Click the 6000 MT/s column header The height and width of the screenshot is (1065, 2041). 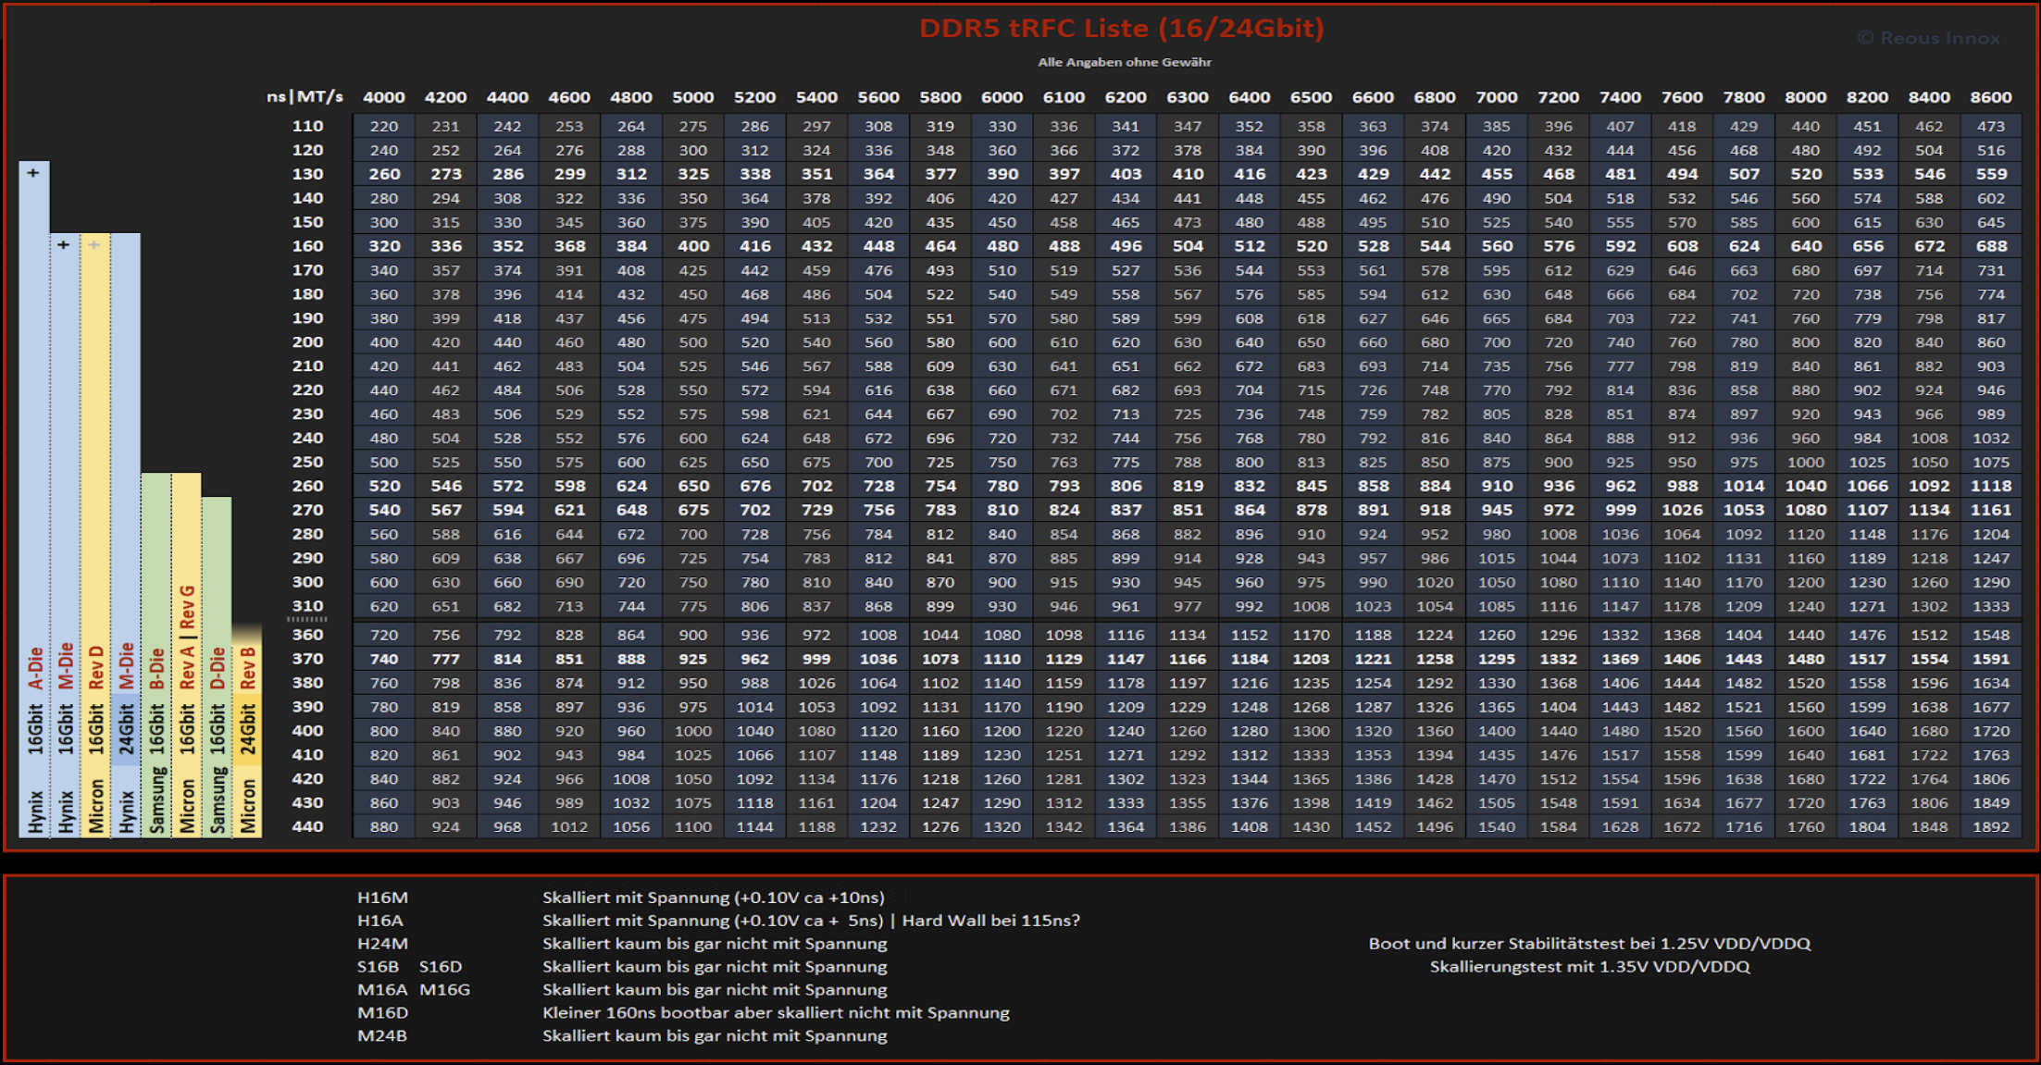click(1002, 97)
